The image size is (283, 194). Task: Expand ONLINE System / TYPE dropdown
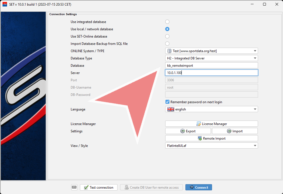(255, 51)
